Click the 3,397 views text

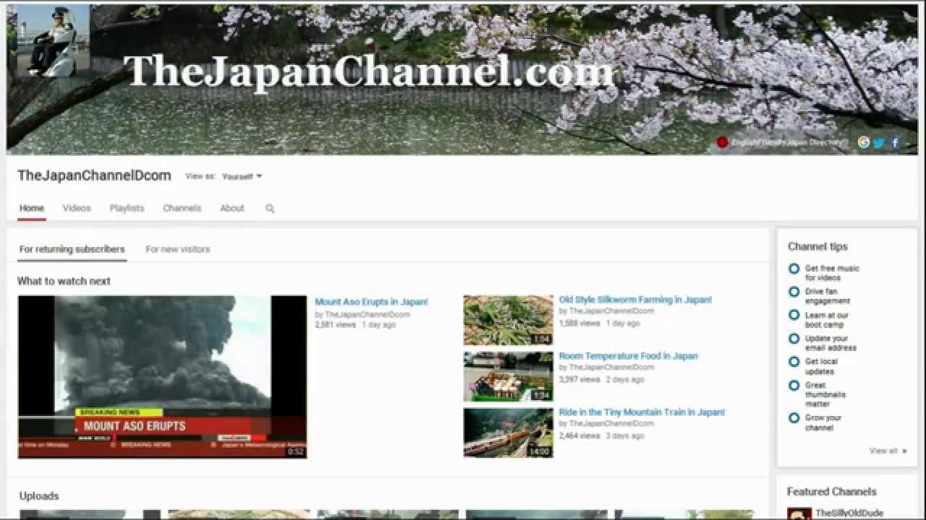(x=579, y=379)
